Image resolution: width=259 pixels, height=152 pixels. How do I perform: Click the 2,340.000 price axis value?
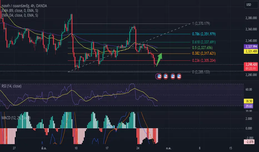pos(251,41)
